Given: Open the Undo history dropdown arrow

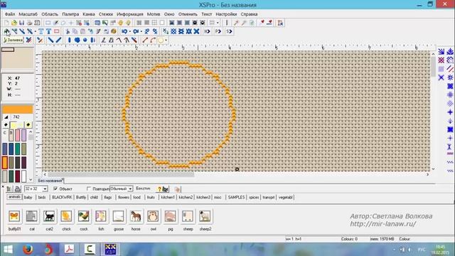Looking at the screenshot, I should [129, 31].
